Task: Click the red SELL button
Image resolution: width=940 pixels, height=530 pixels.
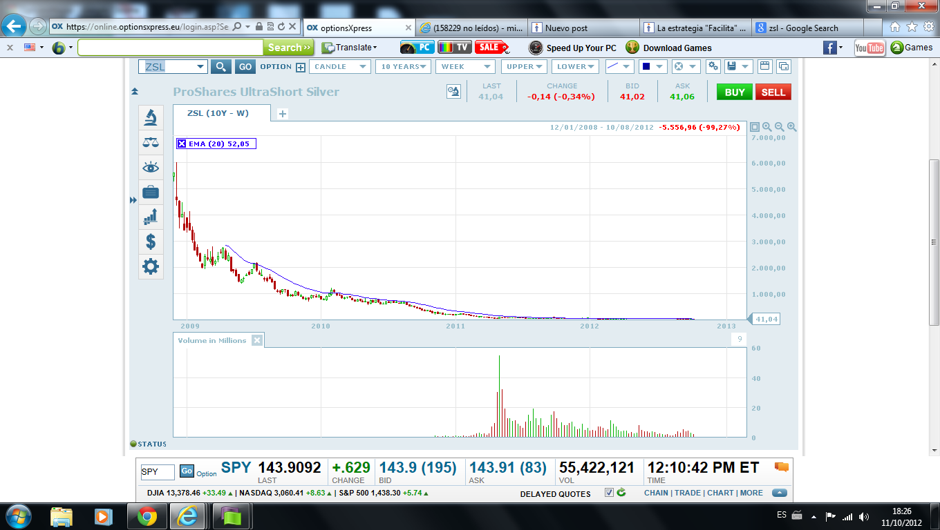Action: [773, 92]
